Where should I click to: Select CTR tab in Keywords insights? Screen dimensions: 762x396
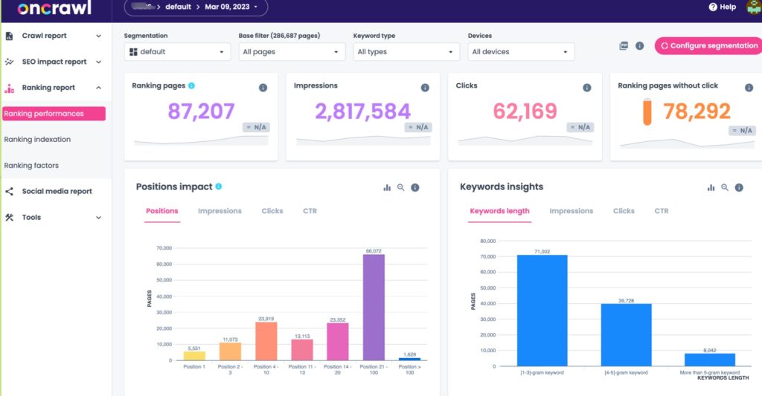point(662,211)
